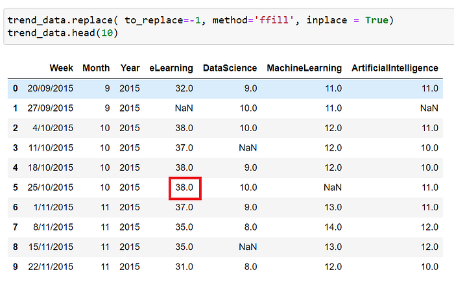Click ArtificialIntelligence value 12.0 for 8/11/2015
The image size is (454, 283).
[429, 227]
